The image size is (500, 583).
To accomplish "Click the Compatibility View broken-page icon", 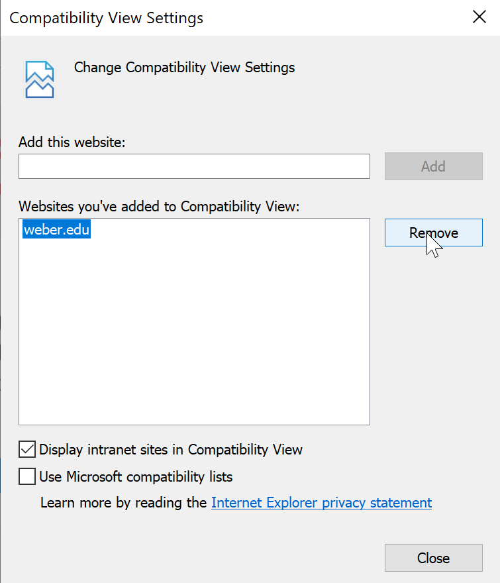I will pyautogui.click(x=39, y=79).
